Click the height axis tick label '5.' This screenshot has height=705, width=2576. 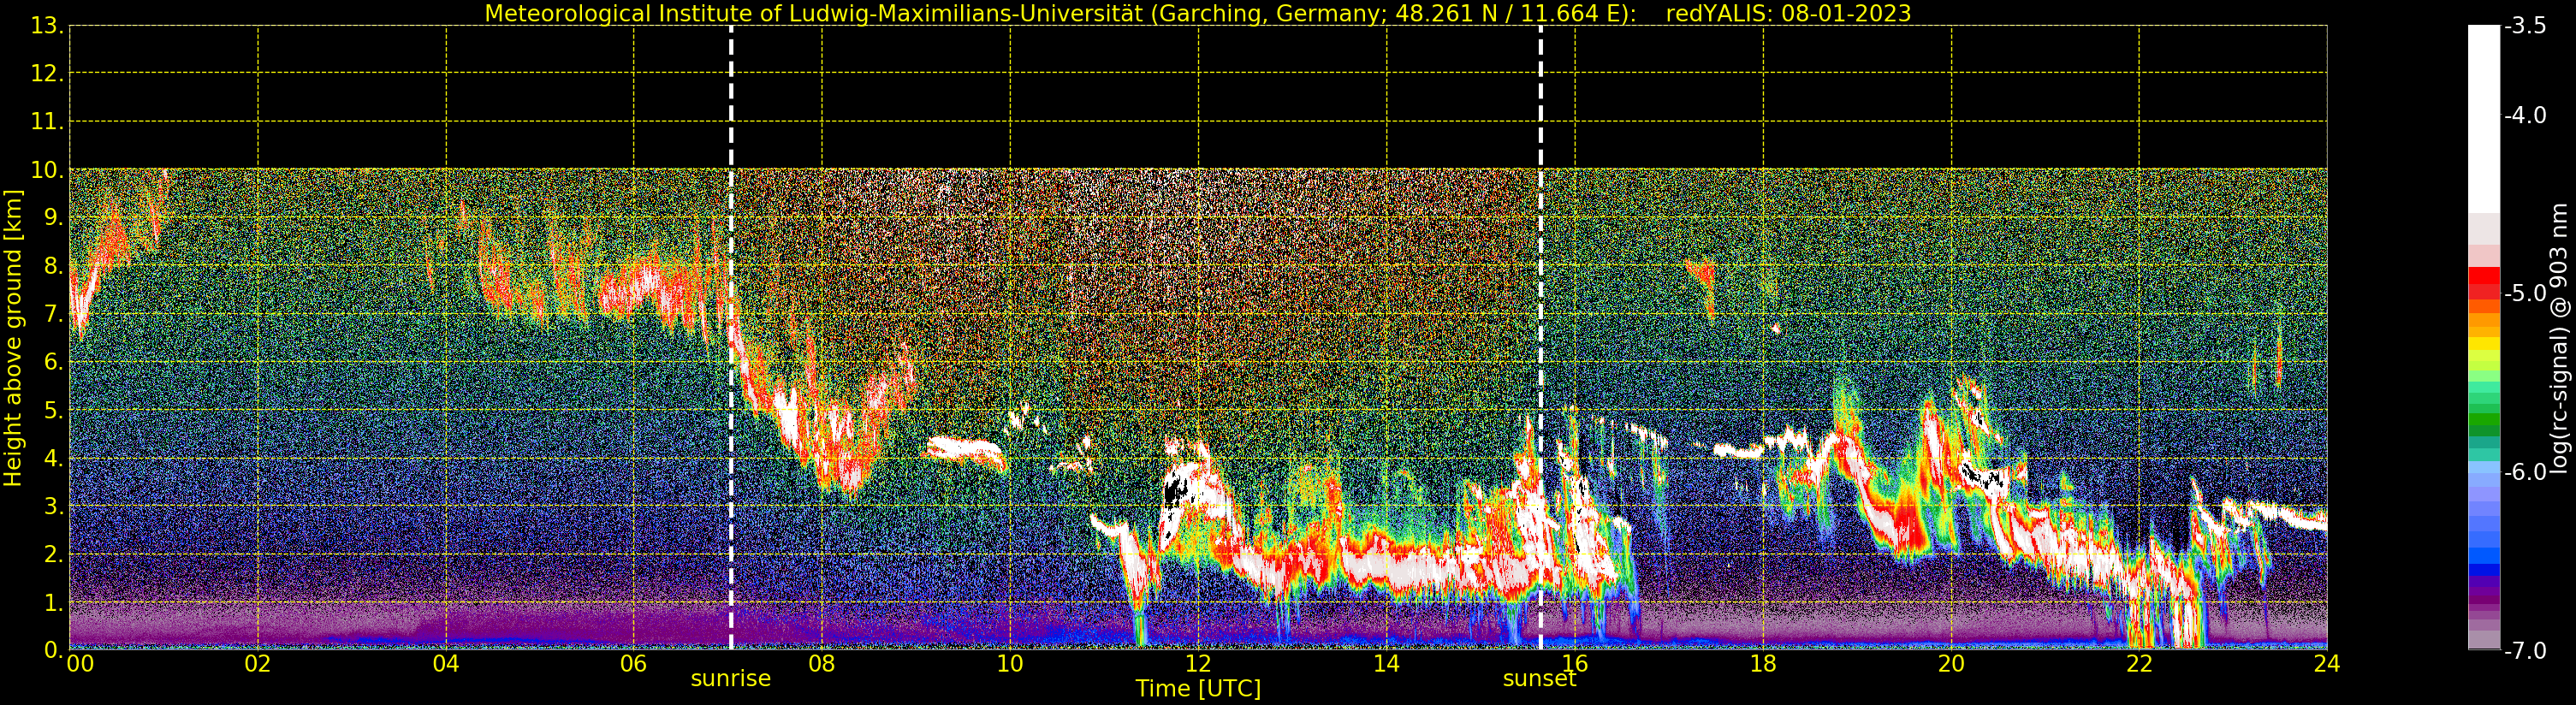[x=54, y=410]
